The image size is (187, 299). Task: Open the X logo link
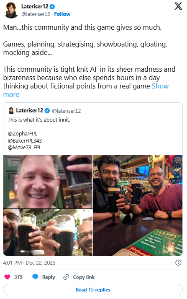[x=178, y=6]
